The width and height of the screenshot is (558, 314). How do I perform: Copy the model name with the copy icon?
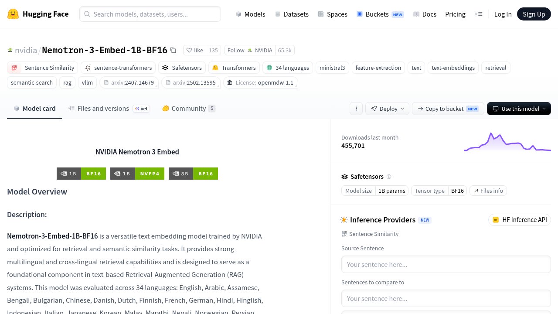pyautogui.click(x=173, y=50)
